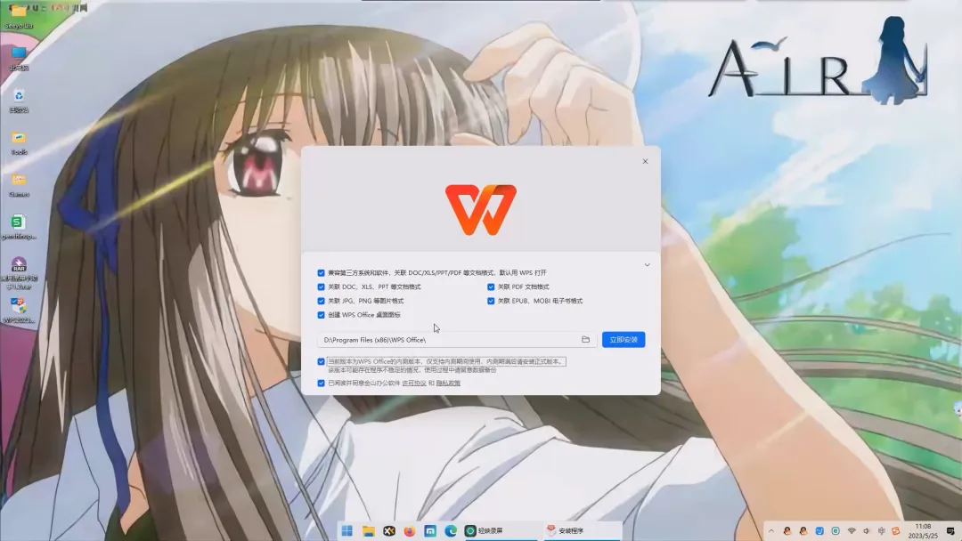This screenshot has height=541, width=962.
Task: Launch Microsoft Edge from taskbar
Action: pyautogui.click(x=451, y=530)
